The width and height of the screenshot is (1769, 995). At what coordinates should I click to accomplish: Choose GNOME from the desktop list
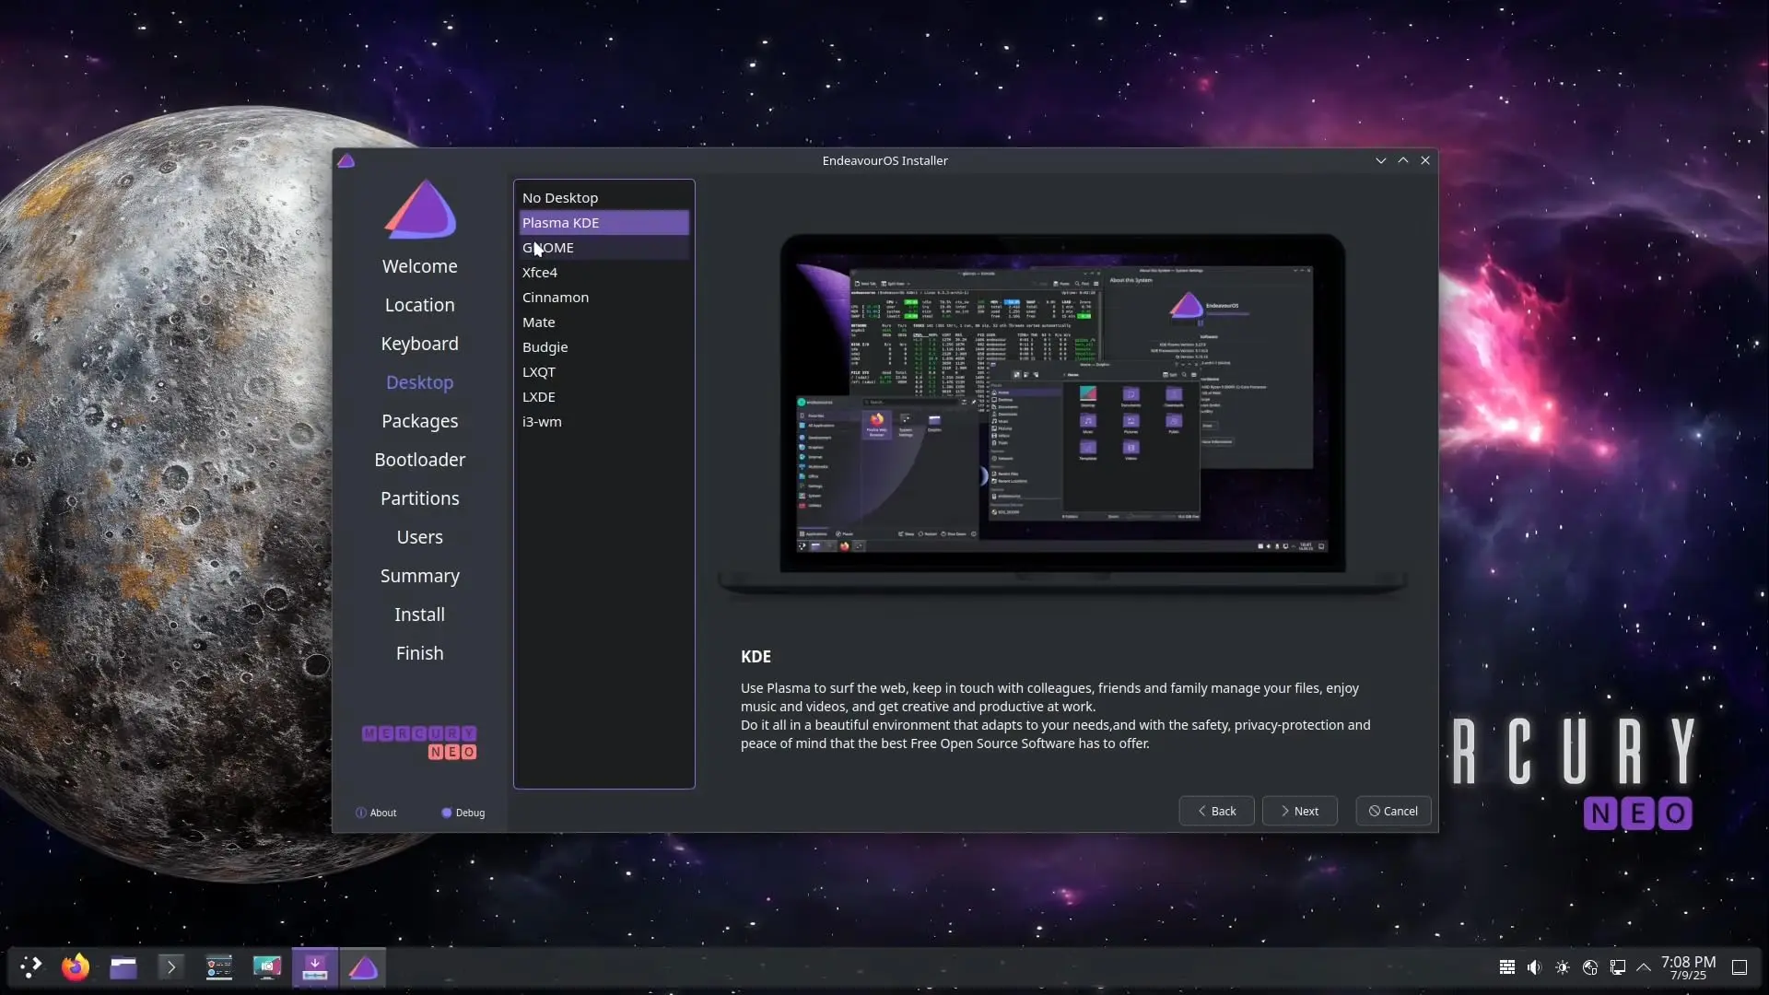pyautogui.click(x=603, y=248)
